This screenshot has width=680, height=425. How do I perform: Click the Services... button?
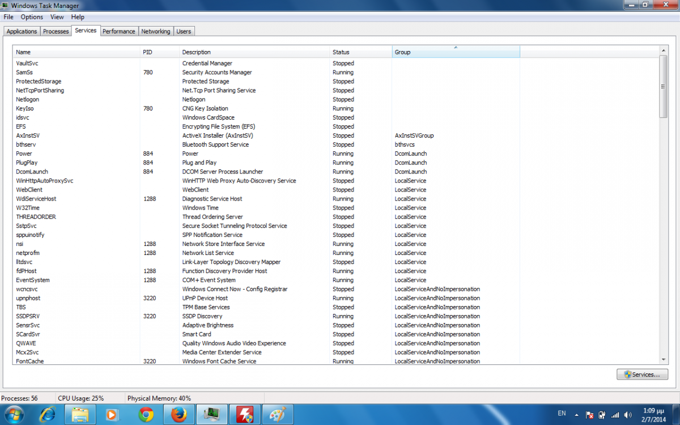pos(642,375)
